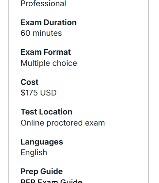Viewport: 159px width, 183px height.
Task: Click the 60 minutes duration text
Action: (x=41, y=33)
